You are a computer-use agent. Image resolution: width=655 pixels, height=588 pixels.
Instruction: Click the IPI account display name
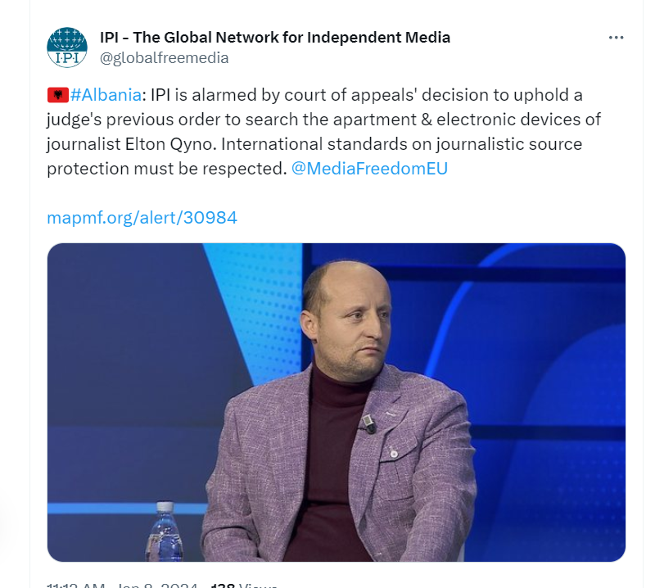point(274,38)
